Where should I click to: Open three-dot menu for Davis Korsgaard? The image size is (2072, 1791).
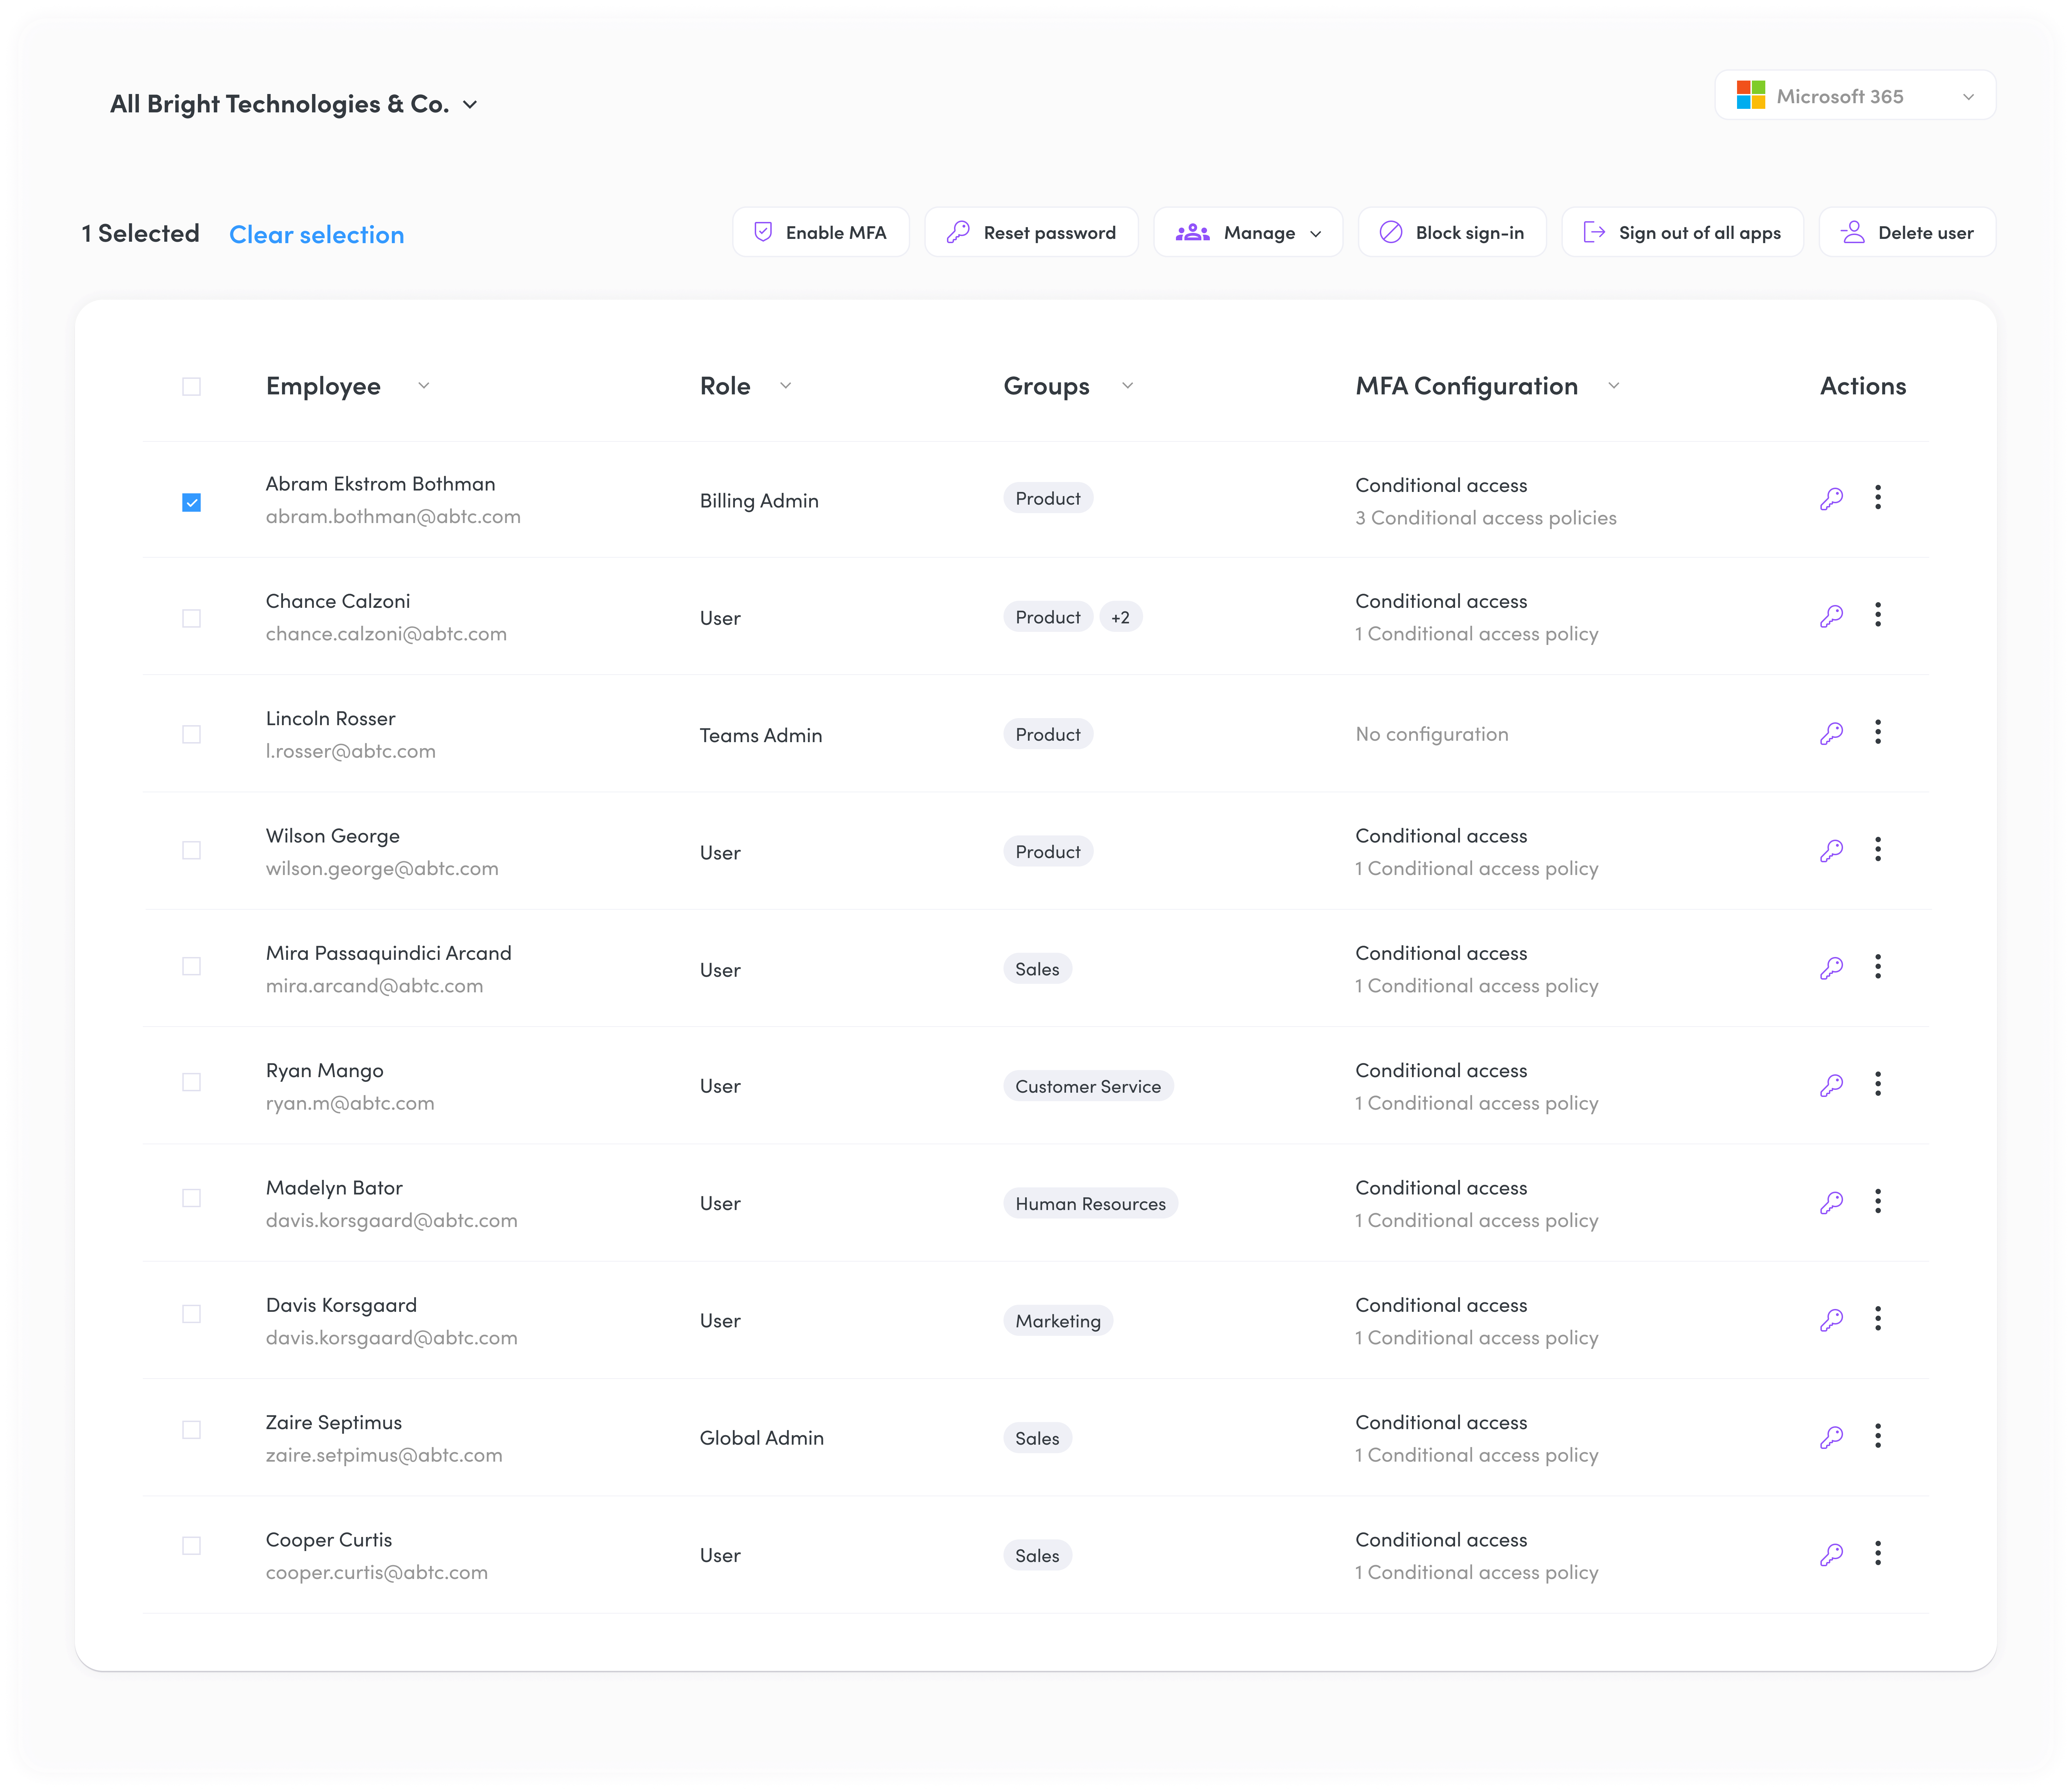click(1878, 1319)
